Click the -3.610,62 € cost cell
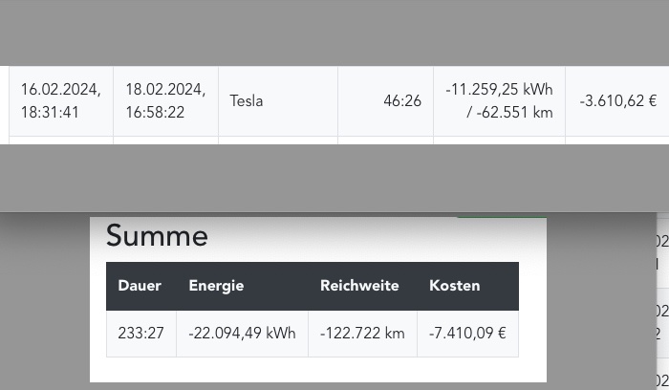 pos(617,101)
